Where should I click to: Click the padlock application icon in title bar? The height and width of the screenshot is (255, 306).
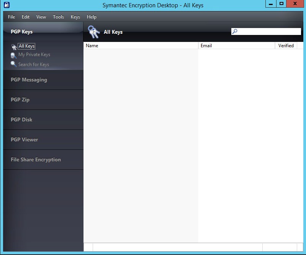[7, 5]
